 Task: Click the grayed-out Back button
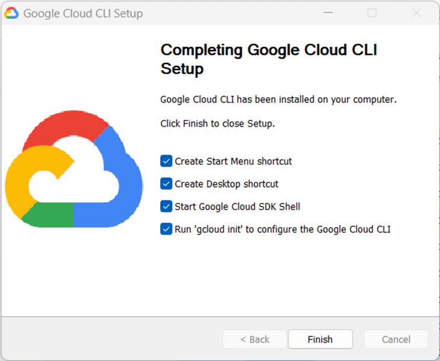[x=254, y=339]
